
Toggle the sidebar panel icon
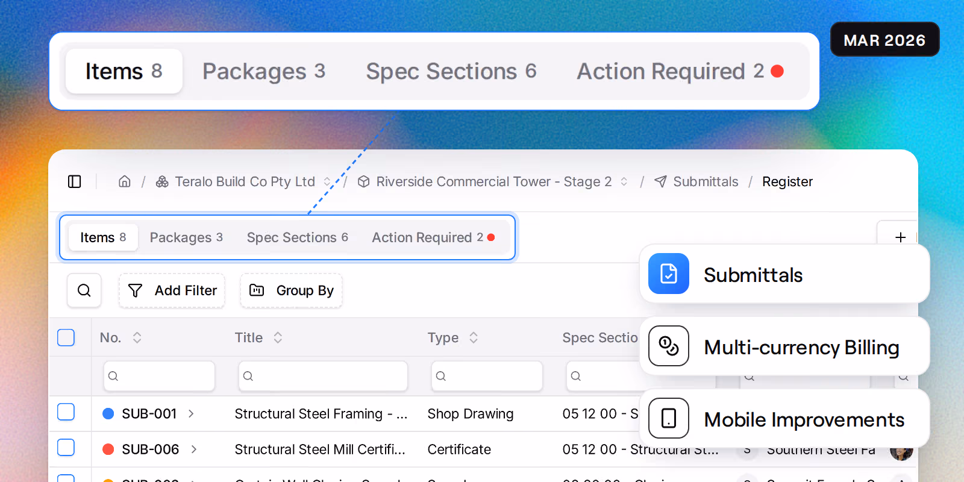tap(75, 181)
